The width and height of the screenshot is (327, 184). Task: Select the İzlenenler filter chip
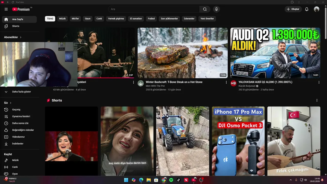point(189,19)
